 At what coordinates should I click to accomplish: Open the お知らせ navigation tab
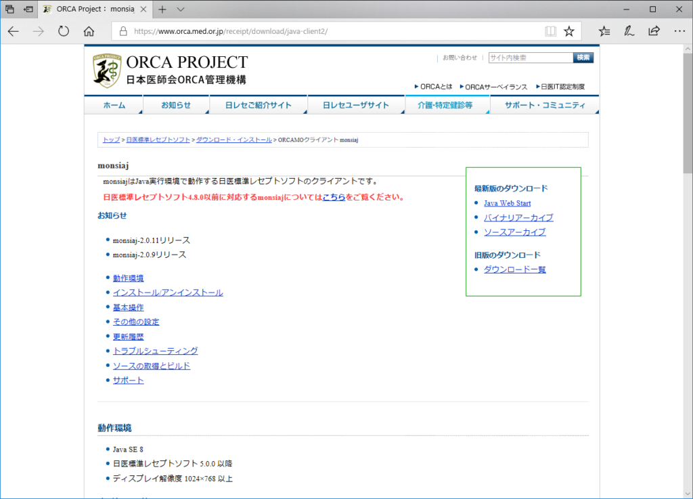click(176, 105)
